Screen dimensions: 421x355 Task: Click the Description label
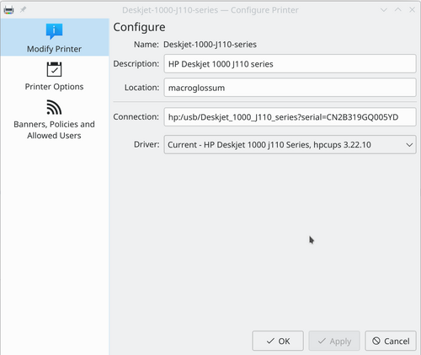tap(136, 64)
